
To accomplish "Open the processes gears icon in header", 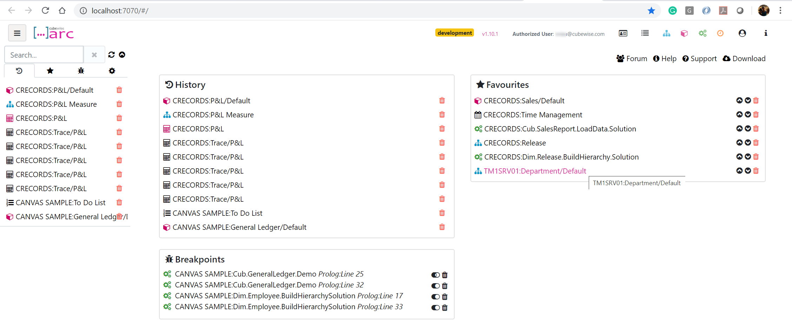I will (702, 33).
